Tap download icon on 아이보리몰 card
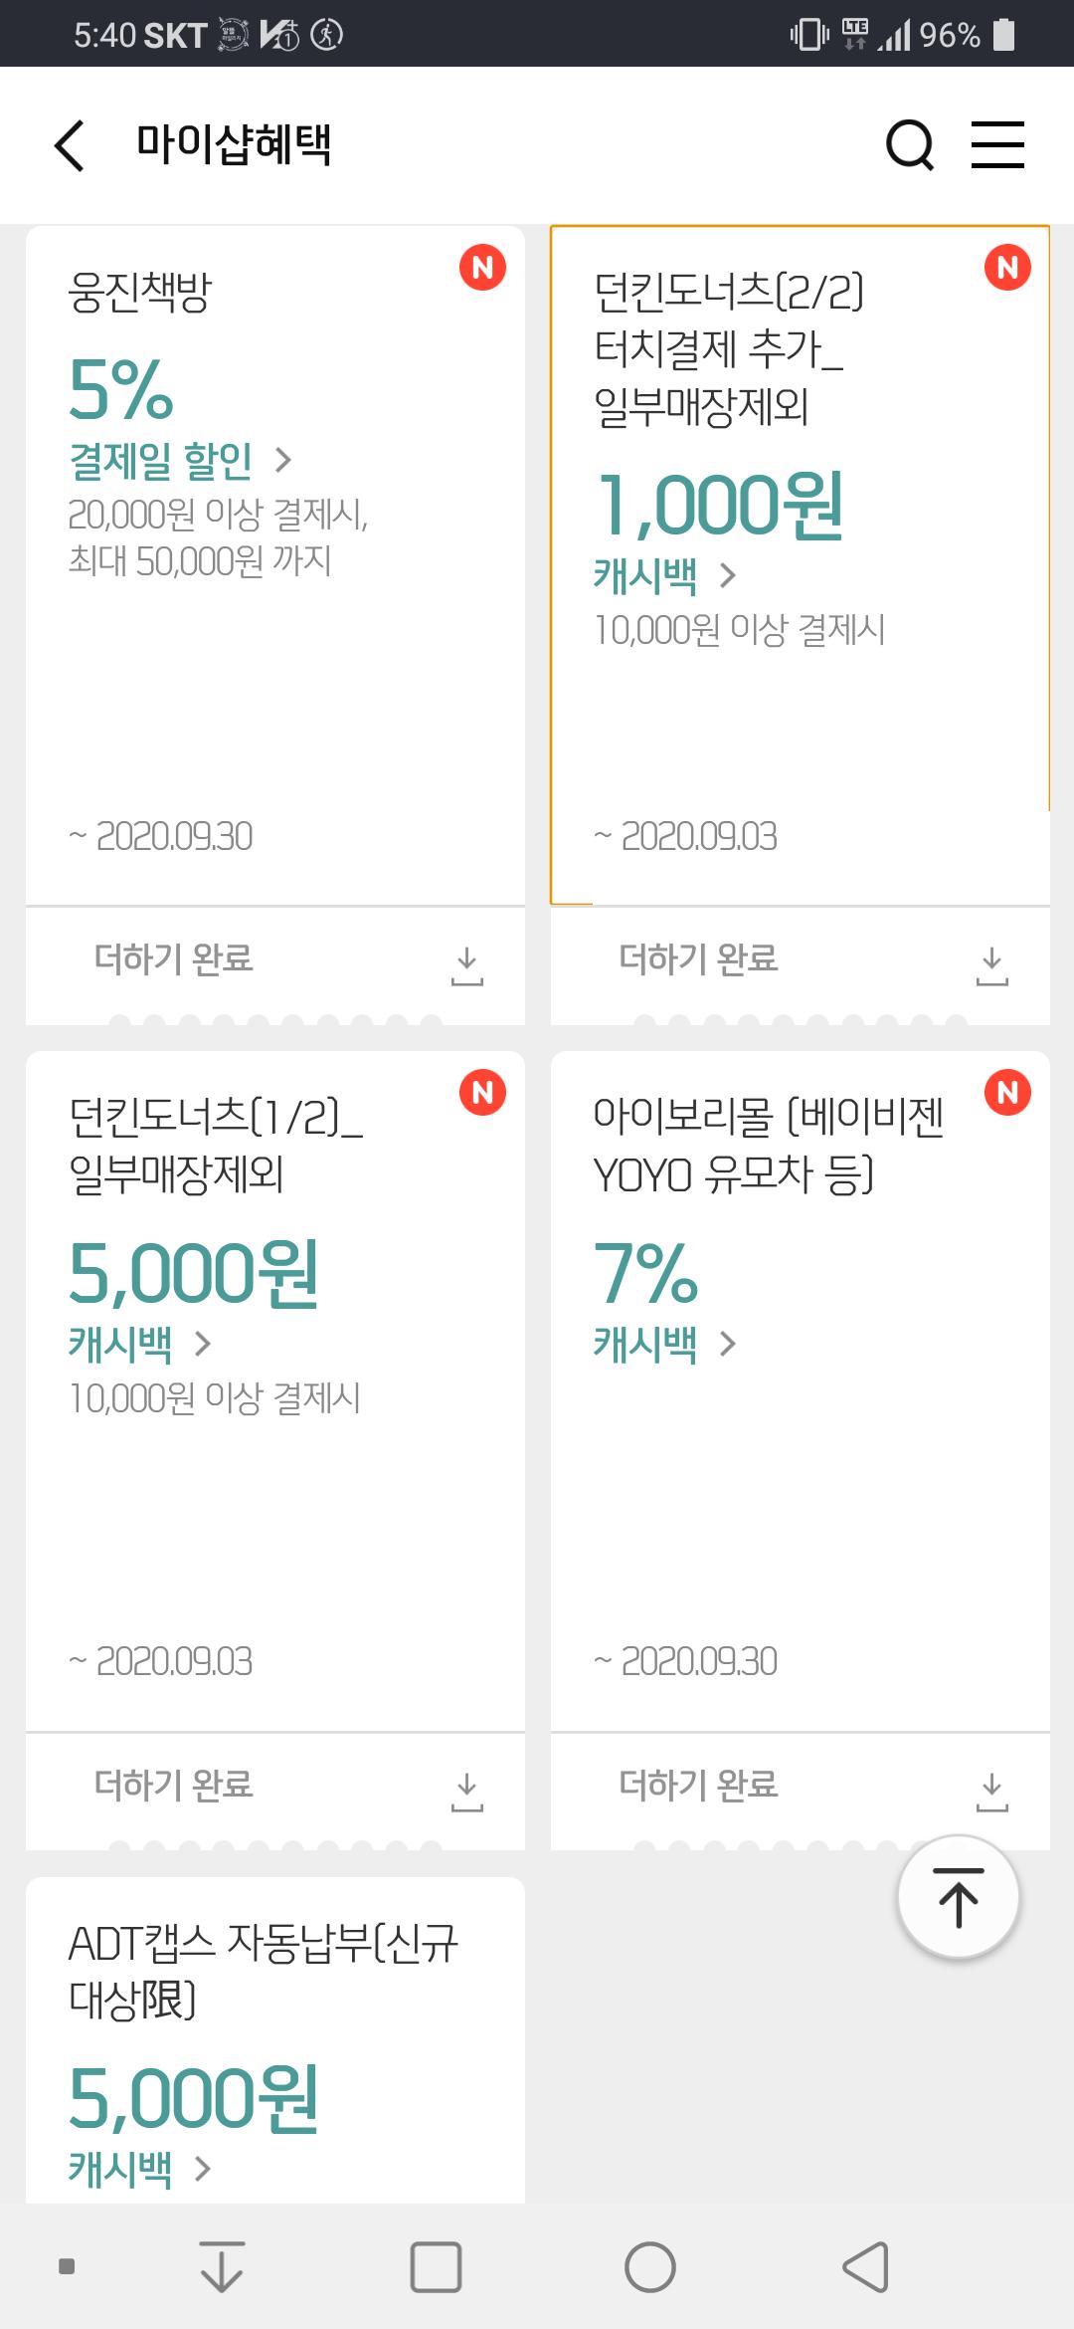The width and height of the screenshot is (1074, 2329). (x=991, y=1791)
